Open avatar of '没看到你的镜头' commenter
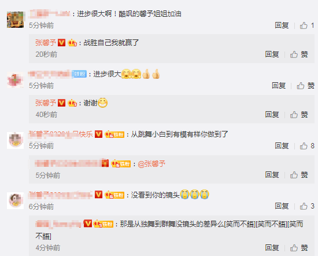Image resolution: width=318 pixels, height=256 pixels. coord(15,201)
